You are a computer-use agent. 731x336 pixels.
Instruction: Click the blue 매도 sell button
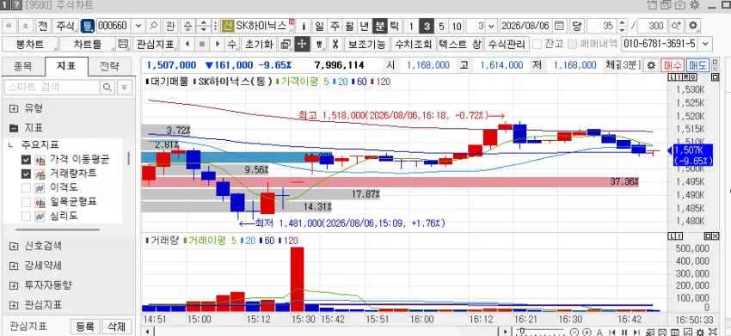pos(697,65)
